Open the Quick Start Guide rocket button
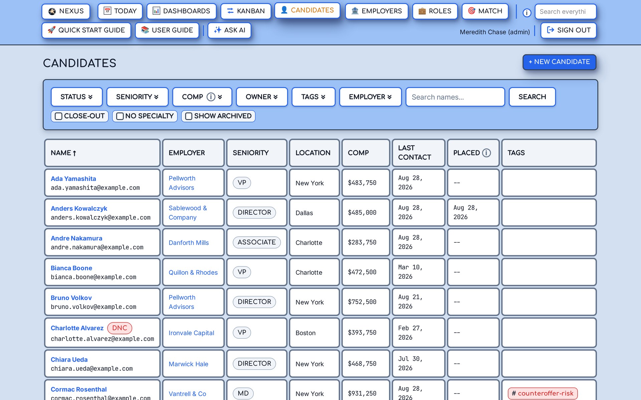This screenshot has height=400, width=641. click(x=86, y=30)
